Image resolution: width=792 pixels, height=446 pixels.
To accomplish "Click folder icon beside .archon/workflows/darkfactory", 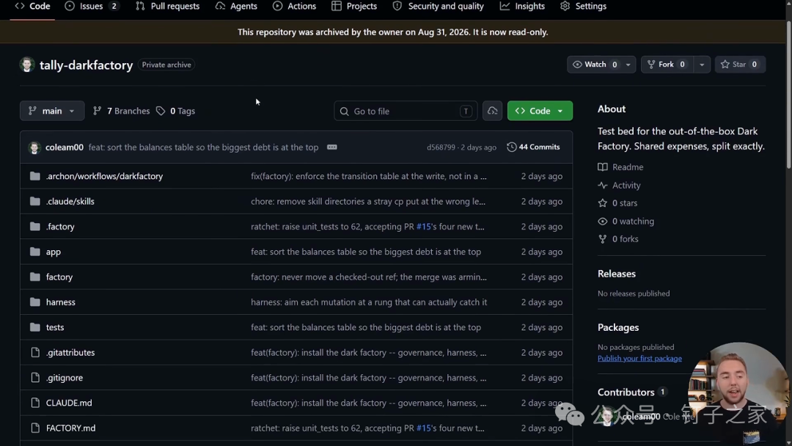I will [35, 176].
